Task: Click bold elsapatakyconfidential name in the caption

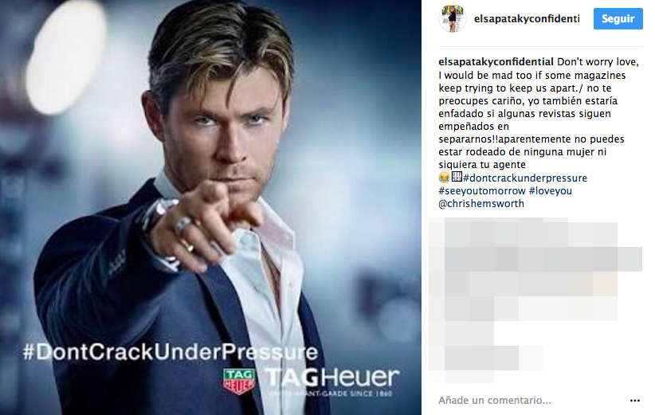Action: tap(496, 62)
